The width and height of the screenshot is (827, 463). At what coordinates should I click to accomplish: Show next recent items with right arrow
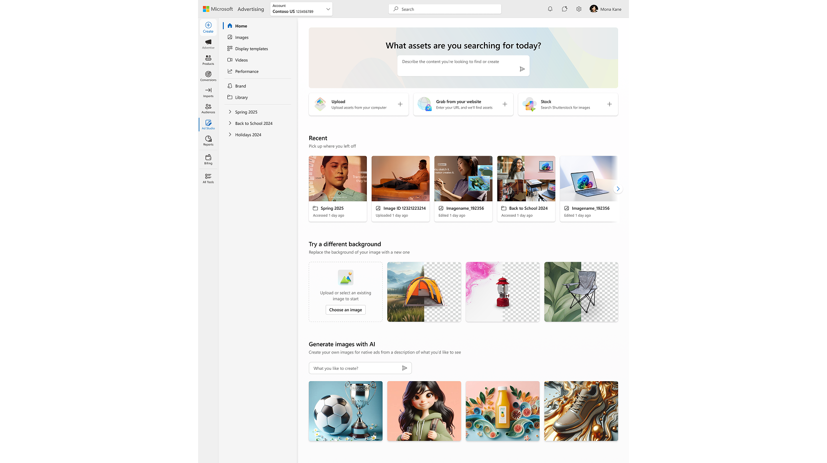click(x=618, y=189)
